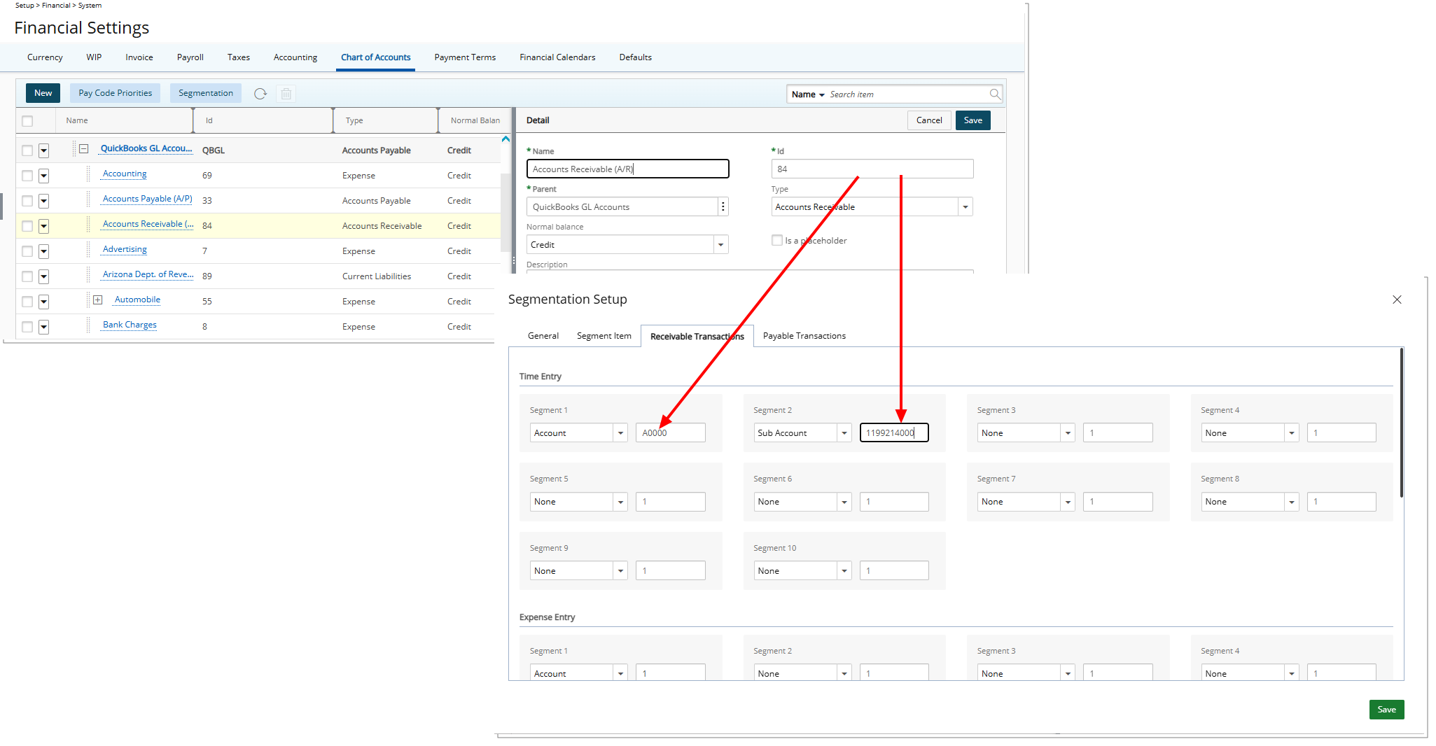Tick the checkbox for the Accounting row

point(27,176)
